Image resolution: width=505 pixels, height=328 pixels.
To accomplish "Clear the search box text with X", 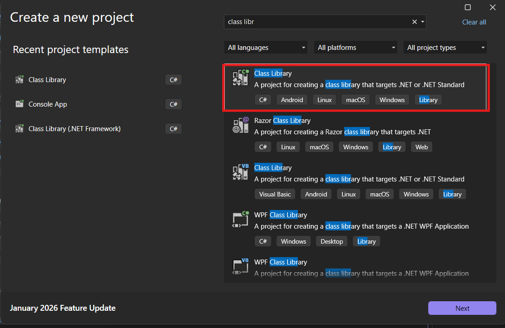I will click(x=415, y=22).
